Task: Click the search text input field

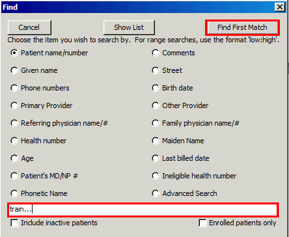Action: click(x=143, y=210)
